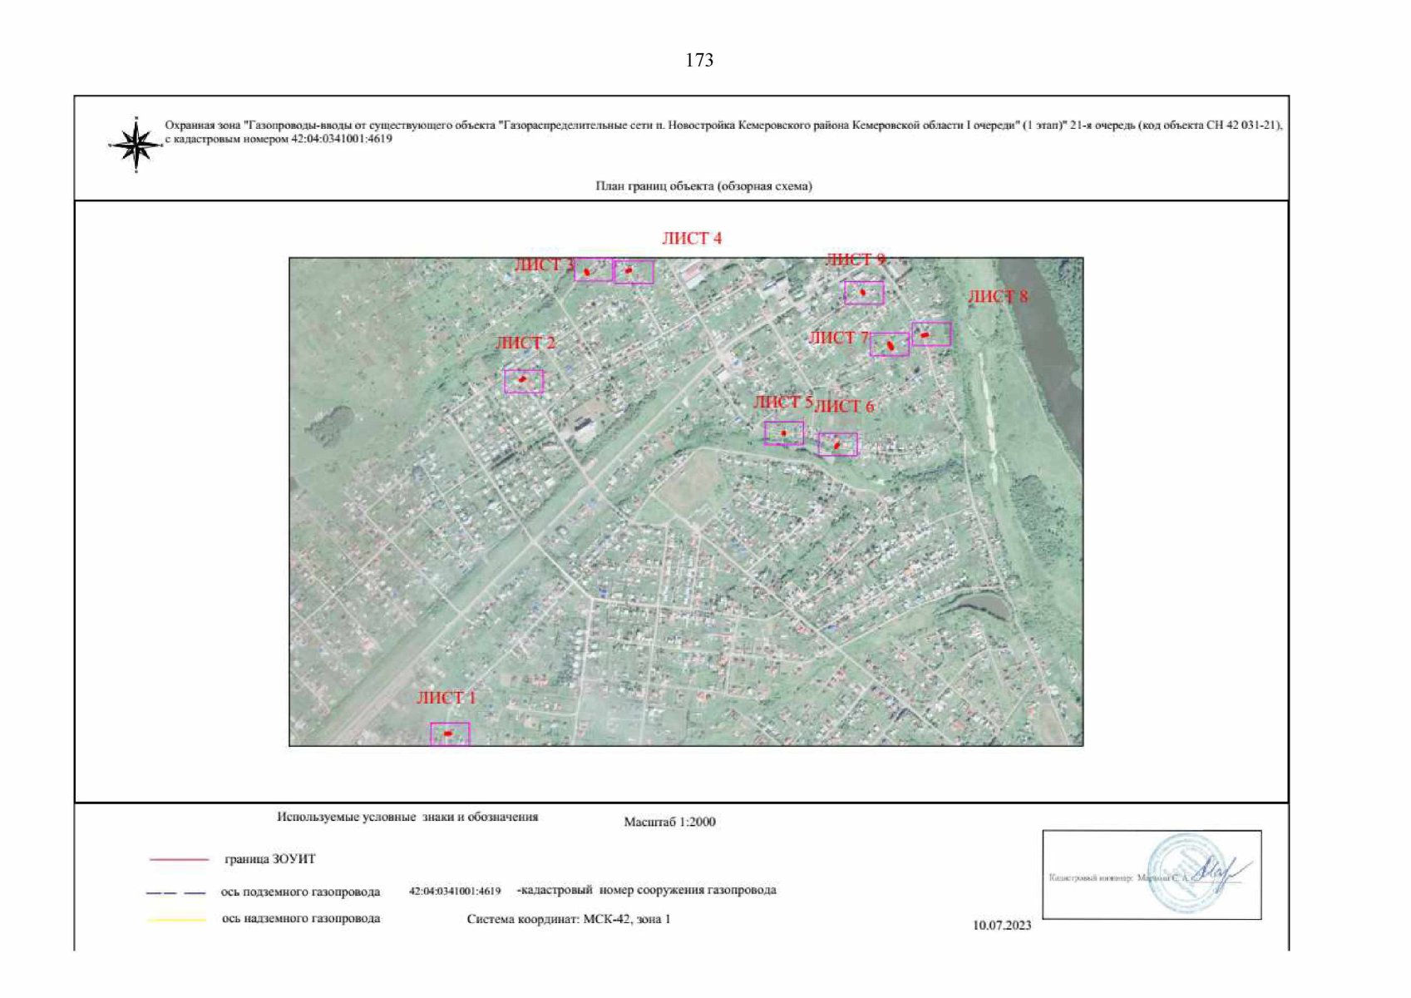Click the compass rose north arrow icon
1411x998 pixels.
pyautogui.click(x=136, y=146)
